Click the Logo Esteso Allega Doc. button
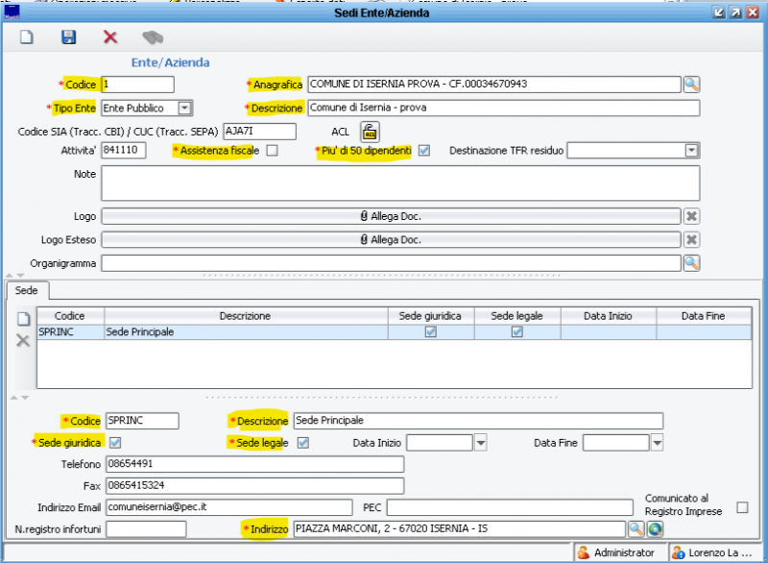Screen dimensions: 768x563 [391, 239]
